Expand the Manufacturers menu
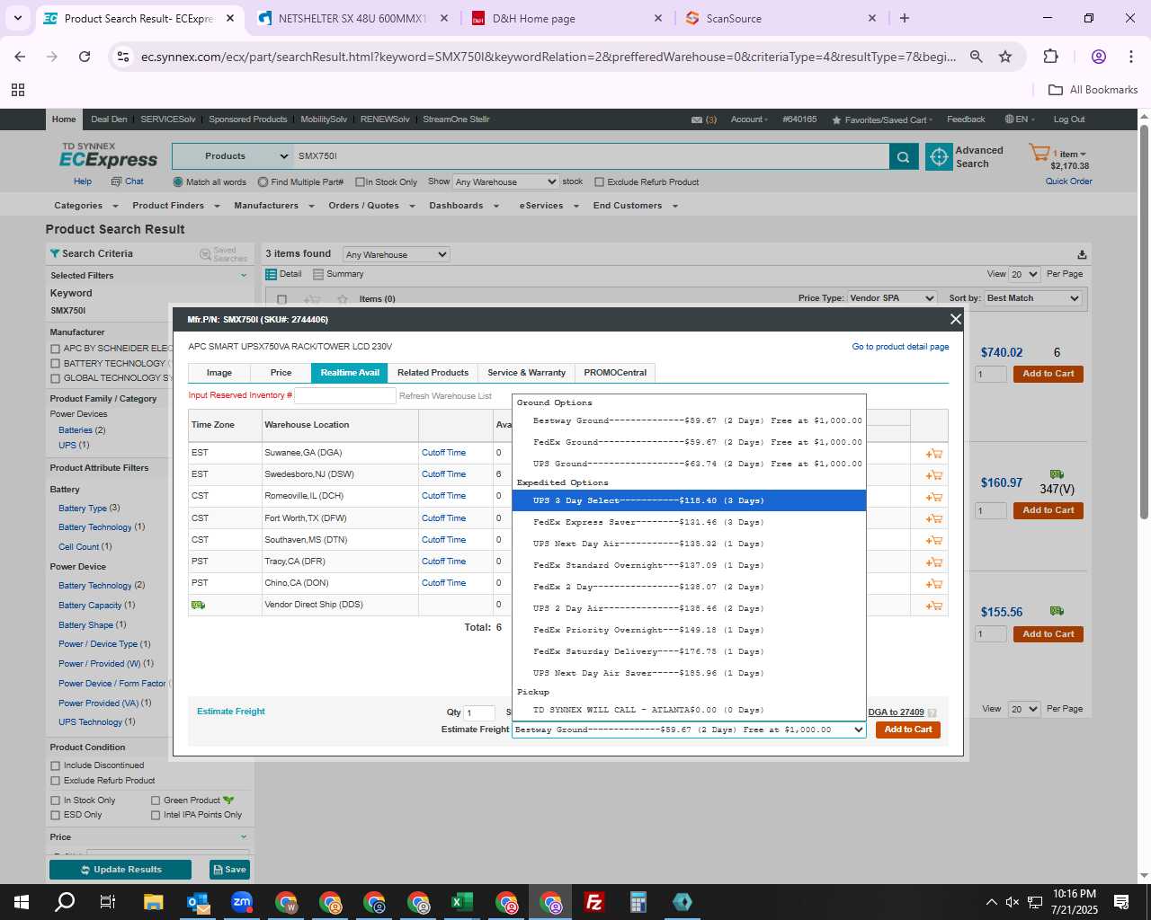Viewport: 1151px width, 920px height. tap(274, 206)
